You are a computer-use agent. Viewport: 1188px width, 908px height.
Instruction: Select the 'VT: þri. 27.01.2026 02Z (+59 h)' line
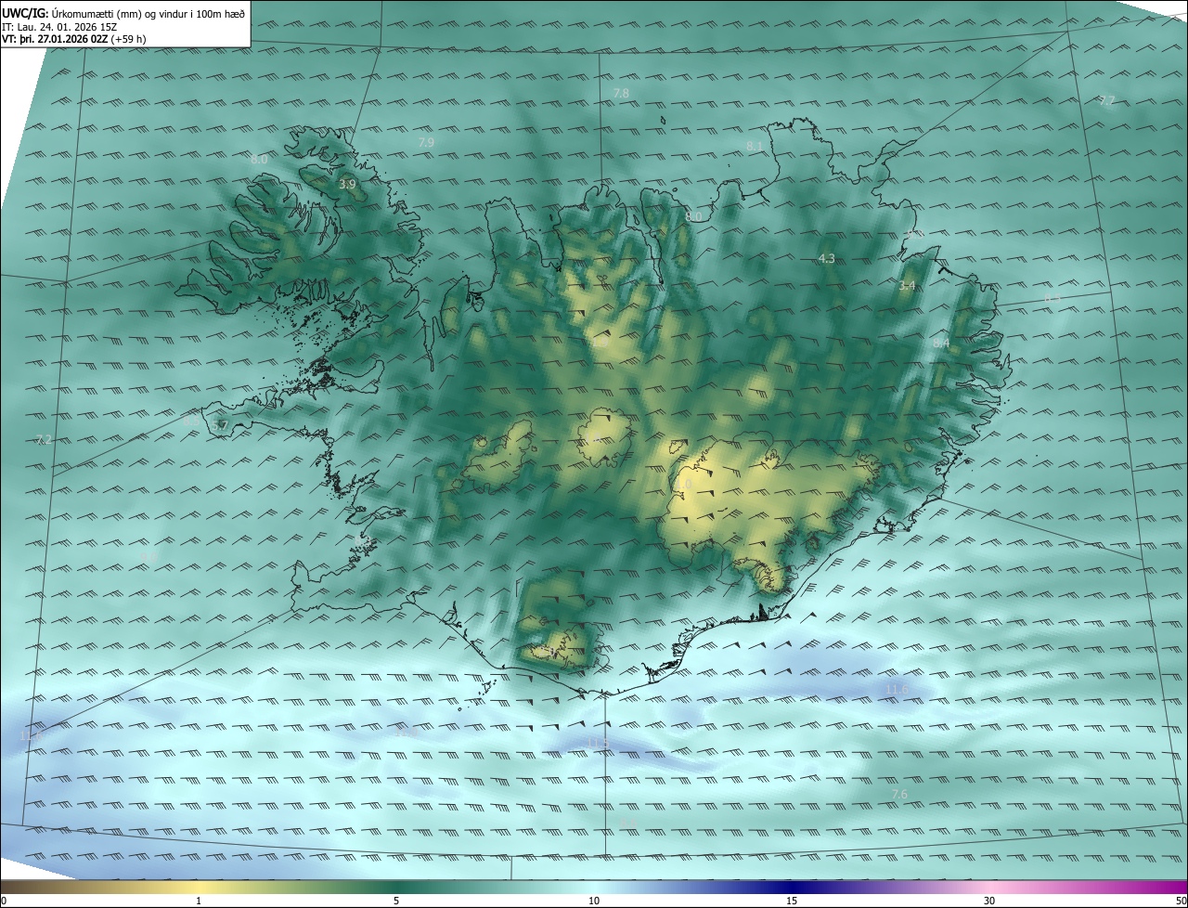pyautogui.click(x=73, y=39)
